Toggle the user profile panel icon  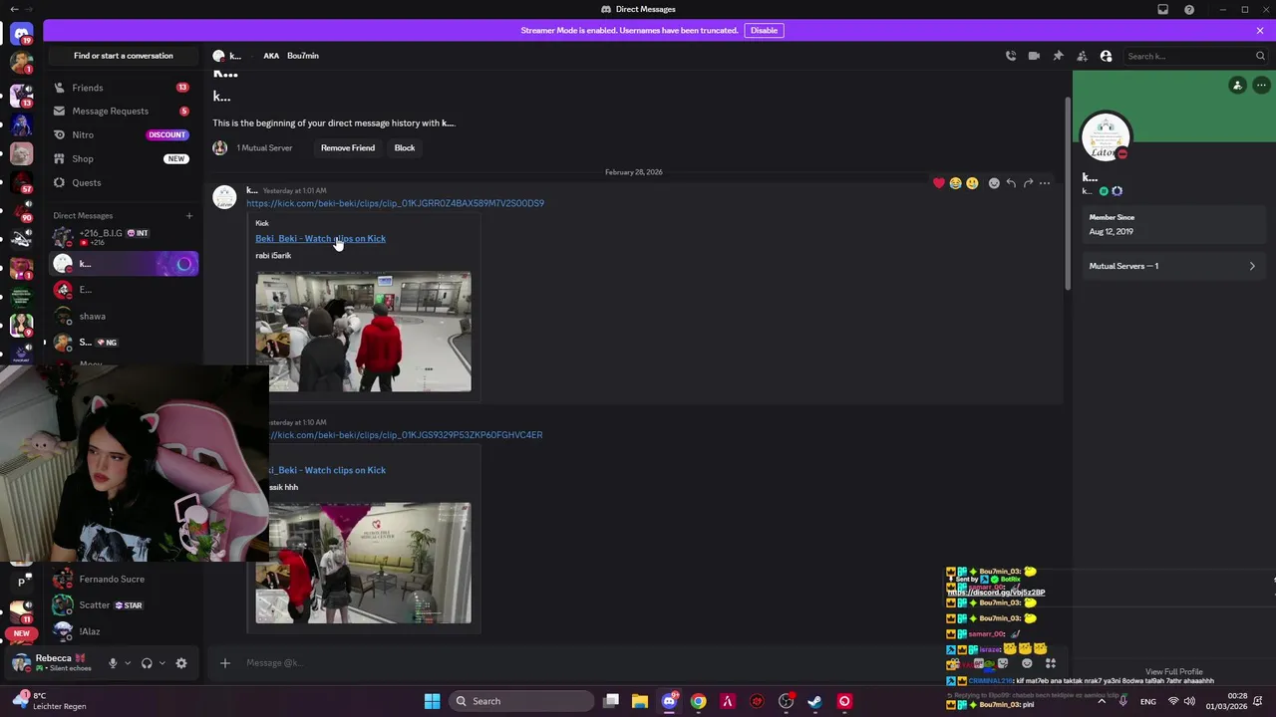click(x=1106, y=56)
